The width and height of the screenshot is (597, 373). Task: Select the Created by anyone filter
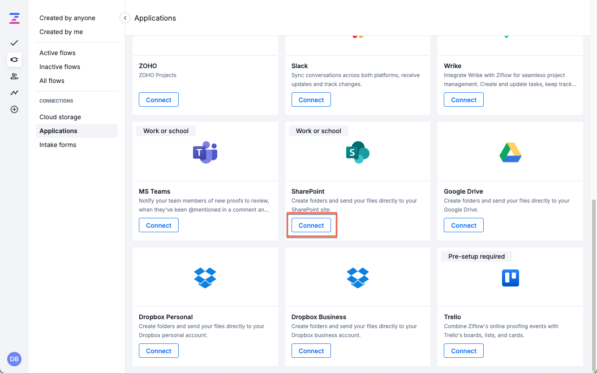point(67,18)
